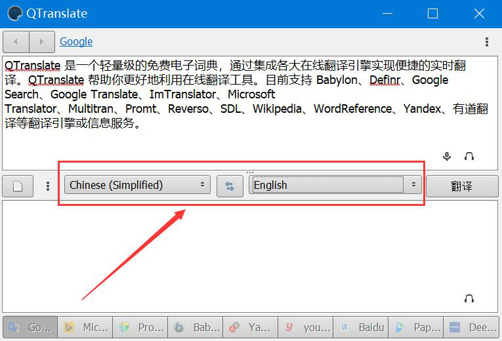Click the back navigation arrow button
The width and height of the screenshot is (502, 341).
tap(16, 41)
